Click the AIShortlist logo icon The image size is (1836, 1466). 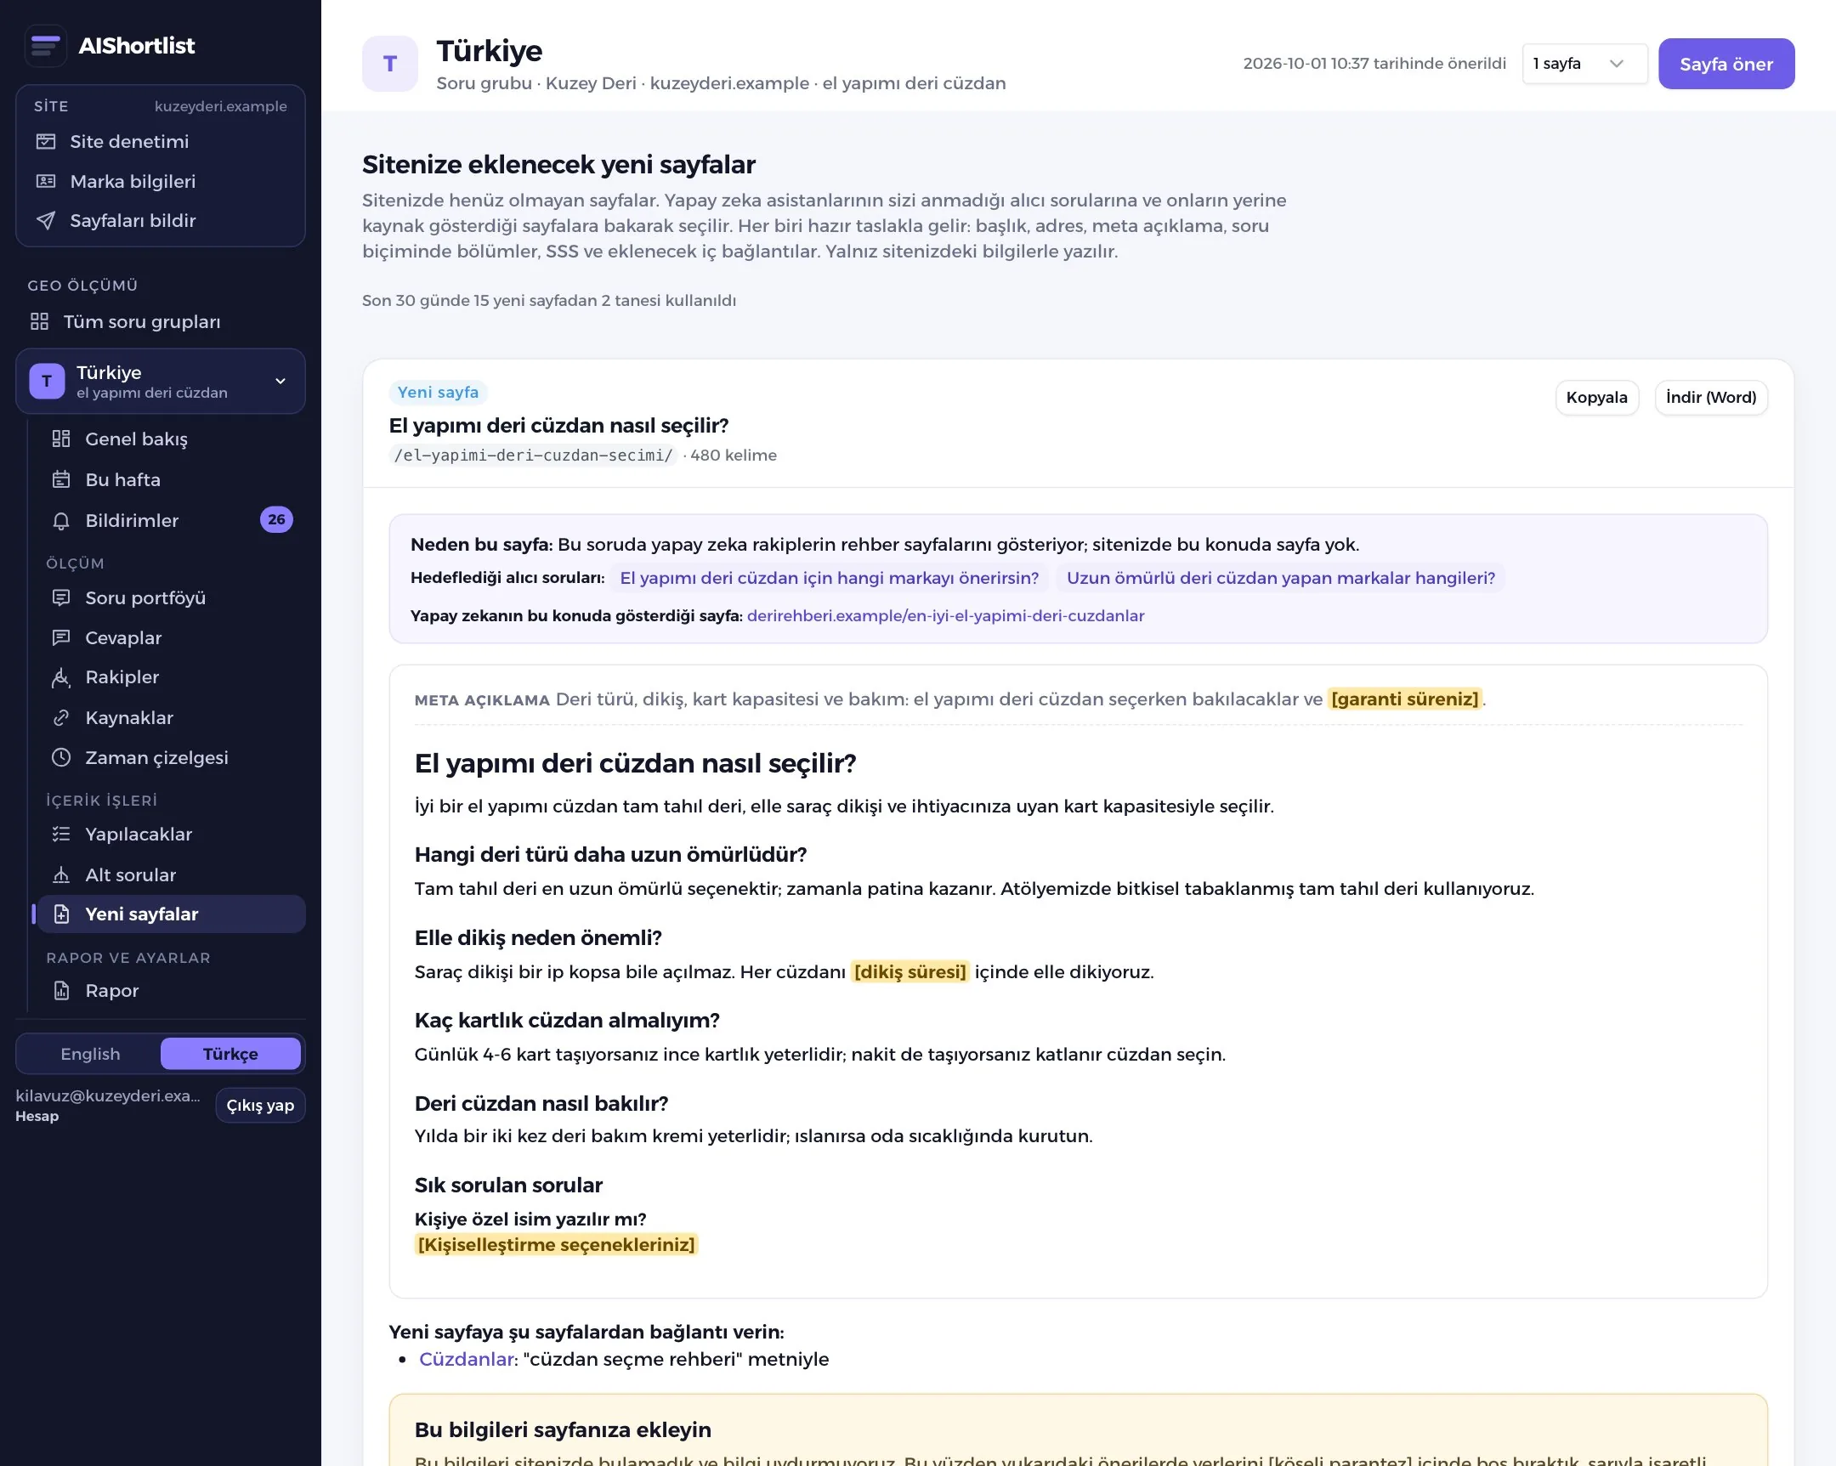[46, 46]
